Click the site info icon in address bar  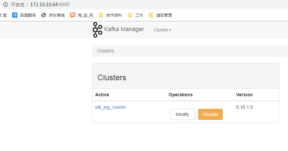coord(6,5)
